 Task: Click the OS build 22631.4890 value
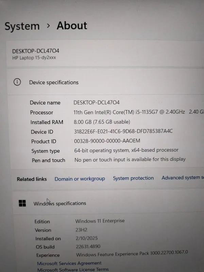88,246
